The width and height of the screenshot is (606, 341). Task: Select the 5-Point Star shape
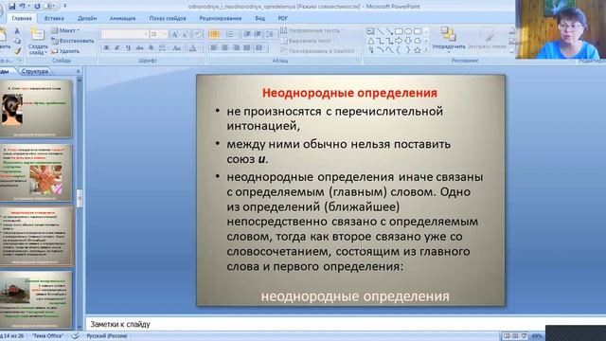tap(418, 50)
